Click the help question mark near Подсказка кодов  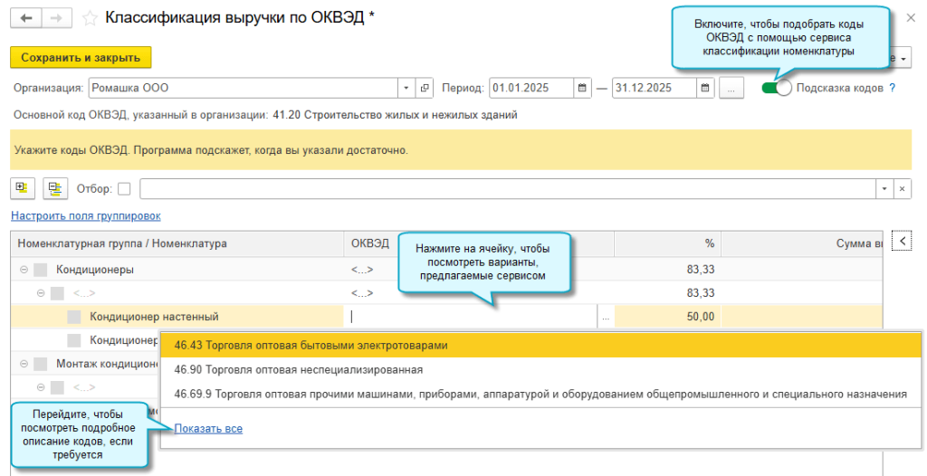click(892, 89)
